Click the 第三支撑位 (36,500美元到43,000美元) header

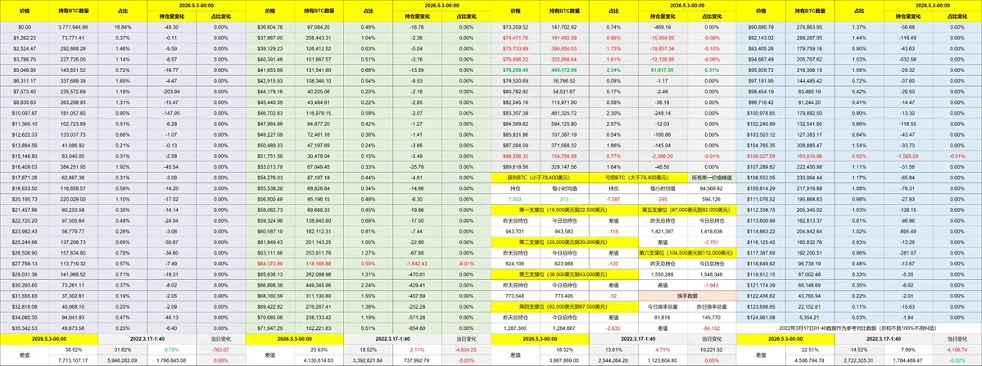(x=565, y=273)
